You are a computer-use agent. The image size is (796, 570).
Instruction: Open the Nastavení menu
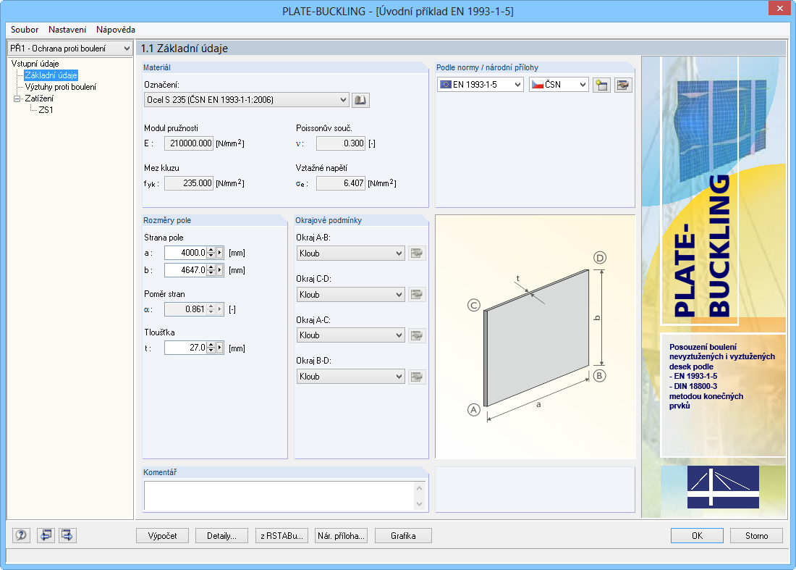click(67, 30)
